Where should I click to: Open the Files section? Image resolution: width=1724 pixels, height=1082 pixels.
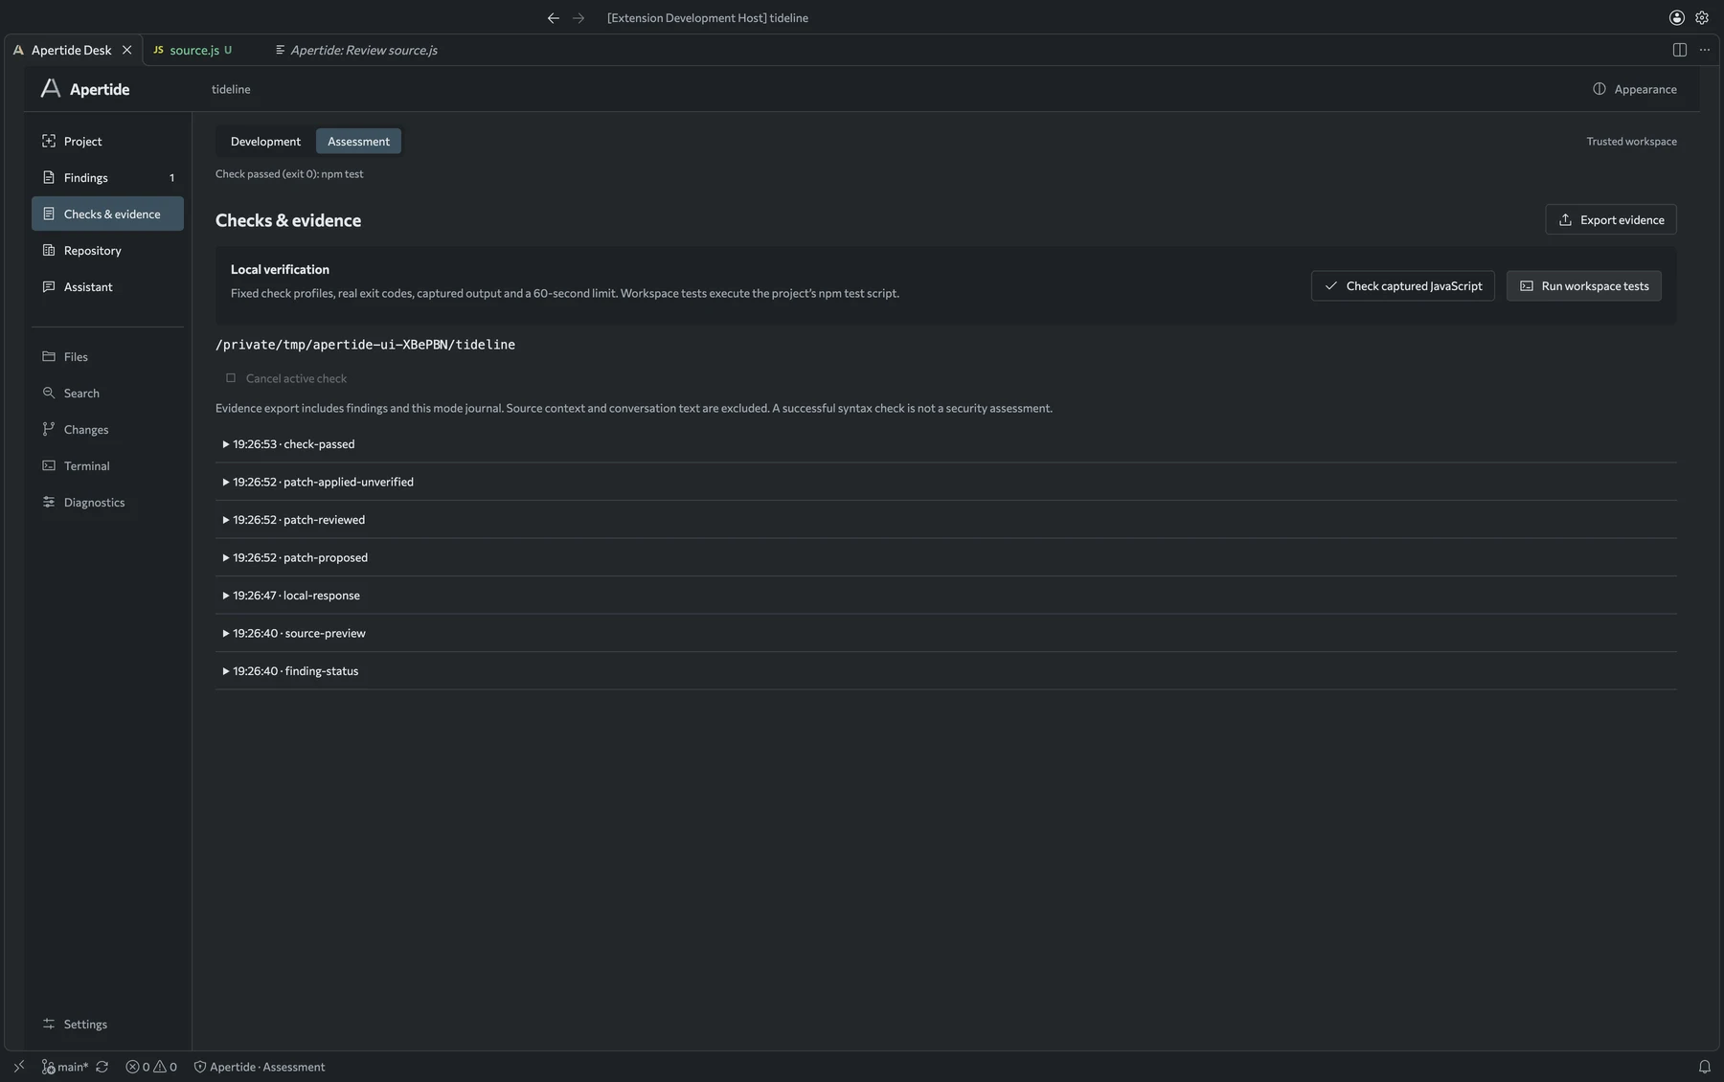click(x=107, y=356)
